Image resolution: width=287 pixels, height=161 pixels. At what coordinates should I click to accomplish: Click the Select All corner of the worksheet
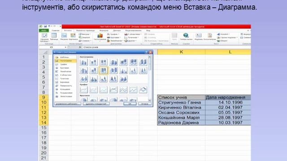click(44, 52)
